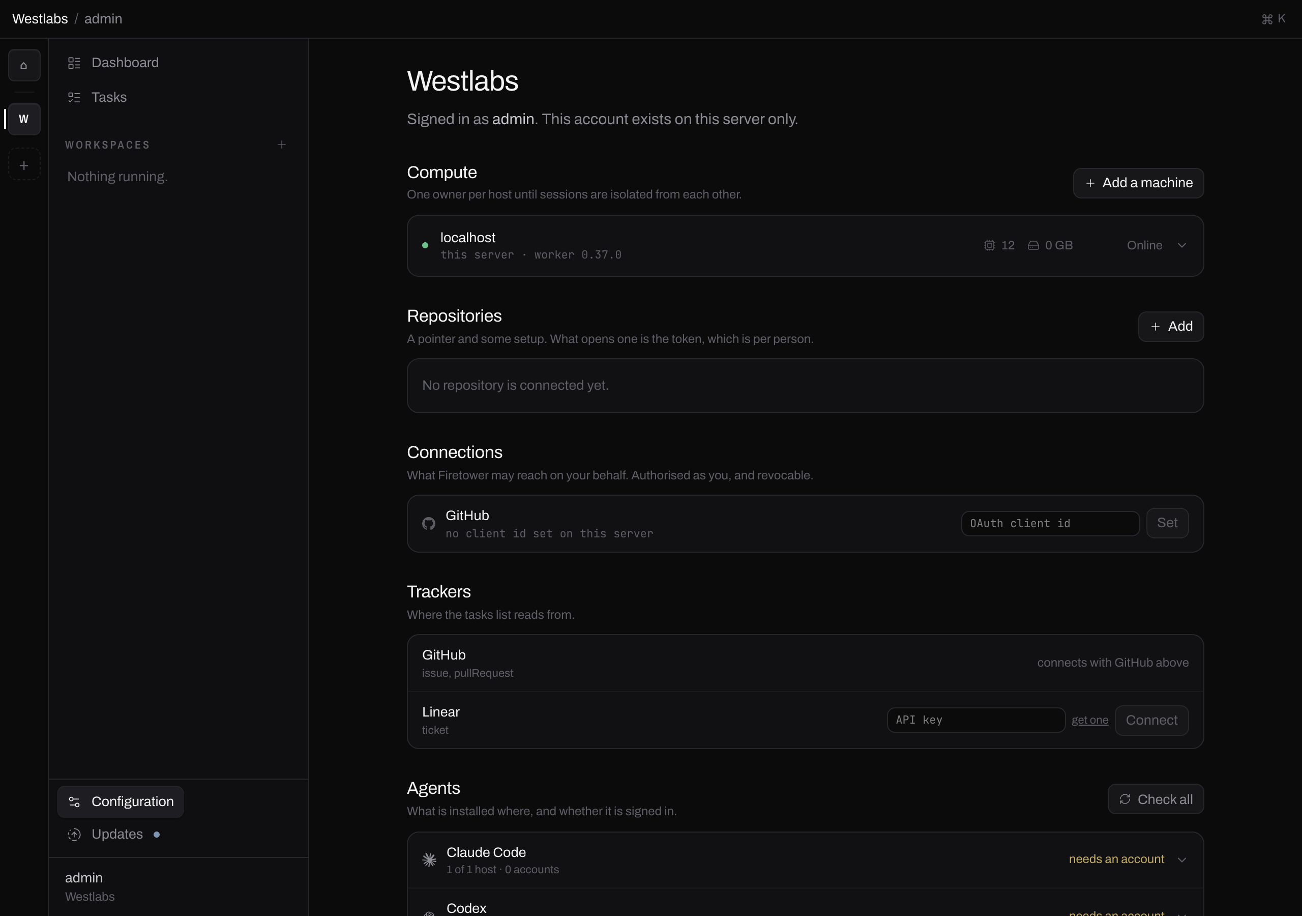Click 'connects with GitHub above' text
1302x916 pixels.
1113,662
